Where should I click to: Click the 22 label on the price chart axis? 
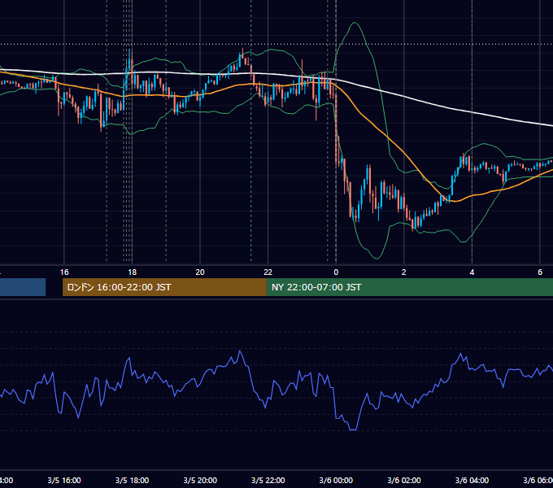[x=268, y=272]
